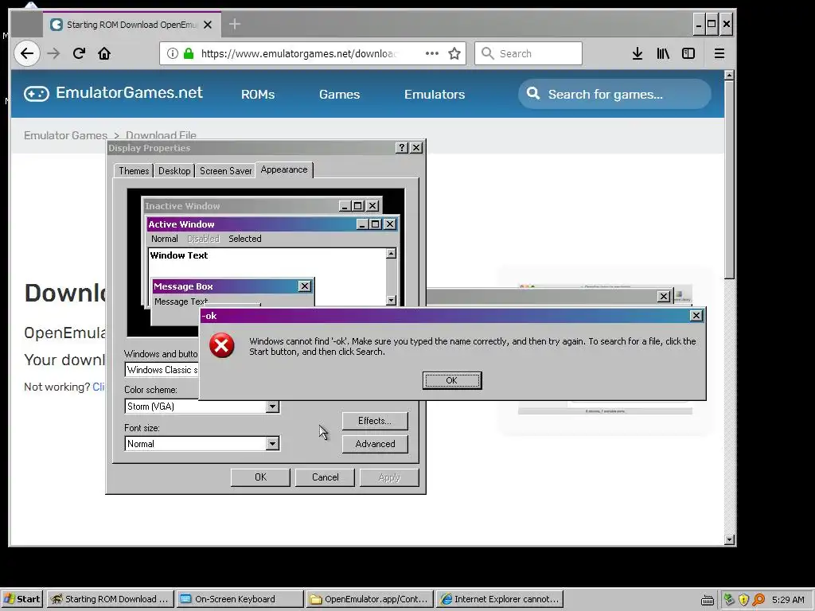Click the magnifier tray icon
815x611 pixels.
point(758,600)
